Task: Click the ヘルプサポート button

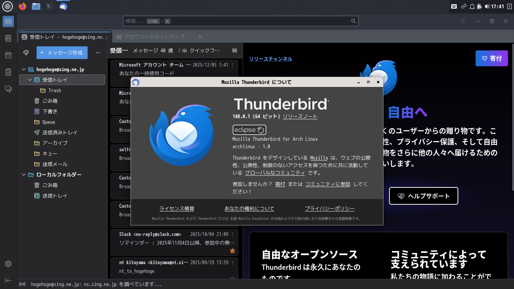Action: pos(424,196)
